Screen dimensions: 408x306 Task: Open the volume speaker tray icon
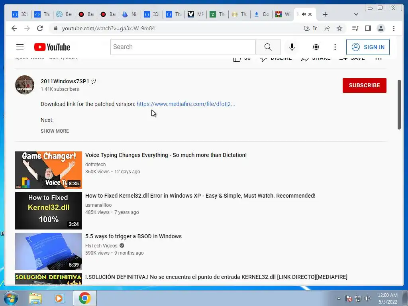[x=368, y=298]
